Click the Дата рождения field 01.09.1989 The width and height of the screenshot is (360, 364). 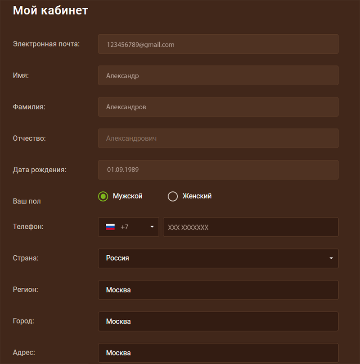218,170
